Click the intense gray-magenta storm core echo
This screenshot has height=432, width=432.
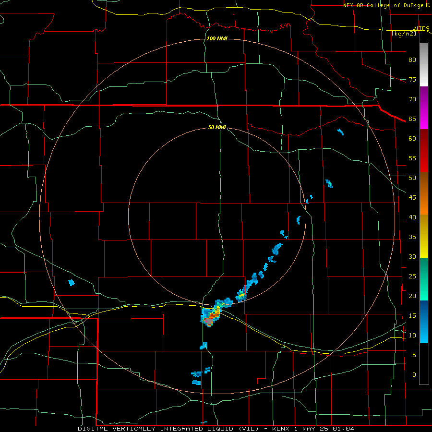(209, 321)
